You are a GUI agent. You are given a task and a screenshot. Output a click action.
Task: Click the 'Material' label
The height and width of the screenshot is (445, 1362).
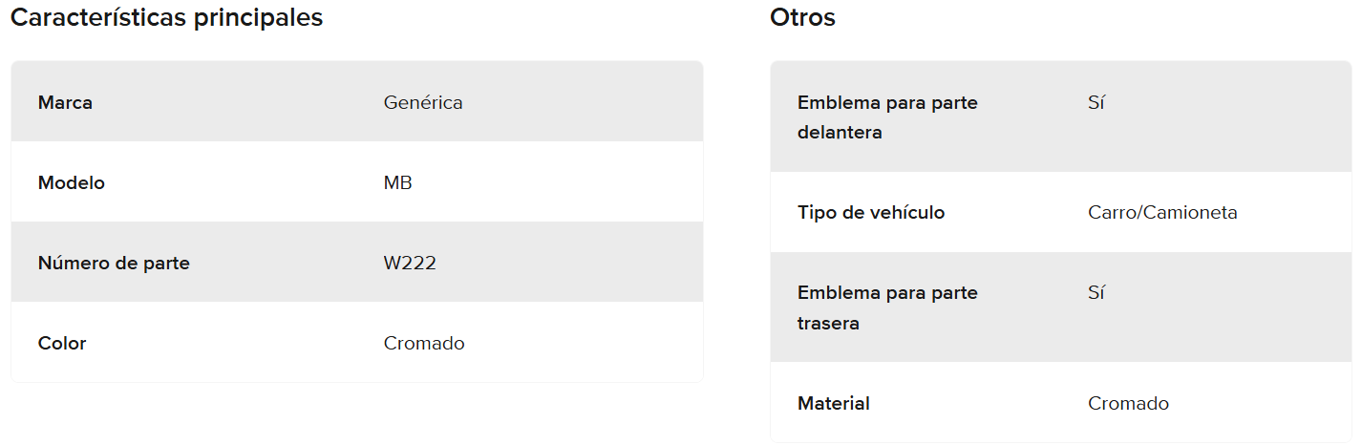coord(834,403)
